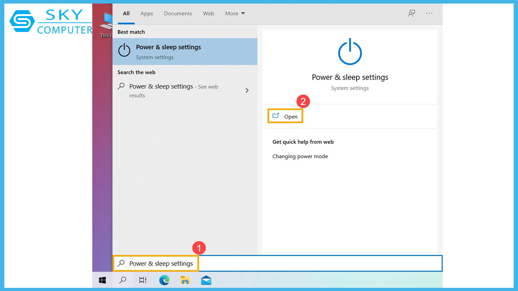Click the Windows Start button
This screenshot has width=518, height=291.
point(102,280)
